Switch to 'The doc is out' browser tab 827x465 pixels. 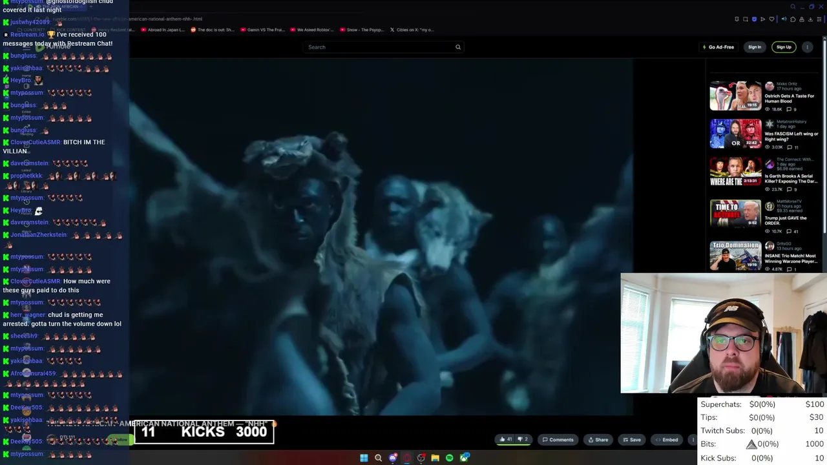coord(212,30)
